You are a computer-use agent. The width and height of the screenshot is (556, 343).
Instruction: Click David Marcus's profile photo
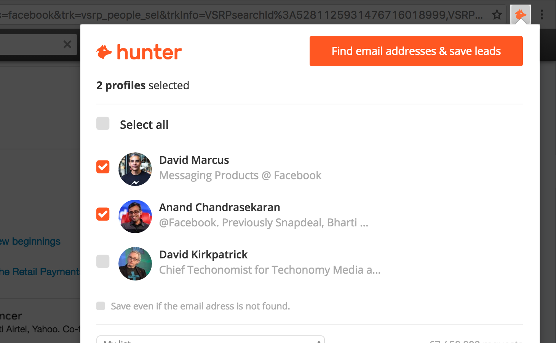click(135, 169)
